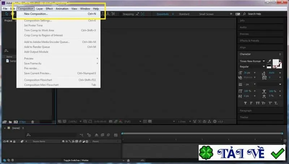
Task: Select the Selection arrow tool
Action: coord(7,14)
